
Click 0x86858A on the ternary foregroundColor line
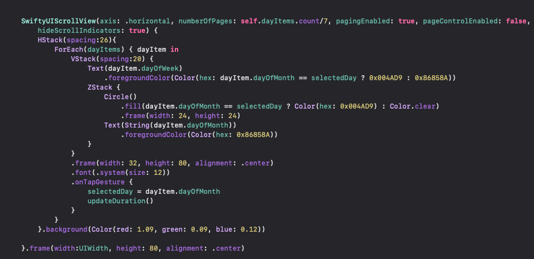(431, 78)
